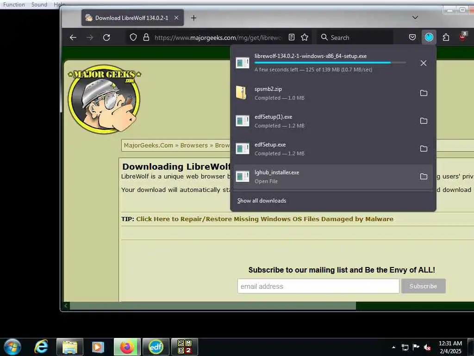Click Show all downloads
This screenshot has height=356, width=474.
(262, 201)
